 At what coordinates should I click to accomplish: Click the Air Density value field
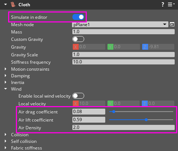click(x=123, y=127)
